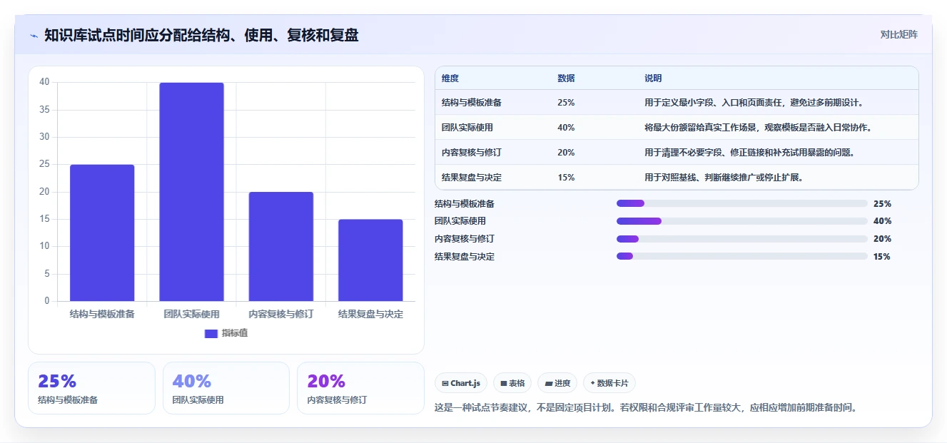This screenshot has height=443, width=947.
Task: Click the Chart.js chip
Action: click(x=462, y=383)
